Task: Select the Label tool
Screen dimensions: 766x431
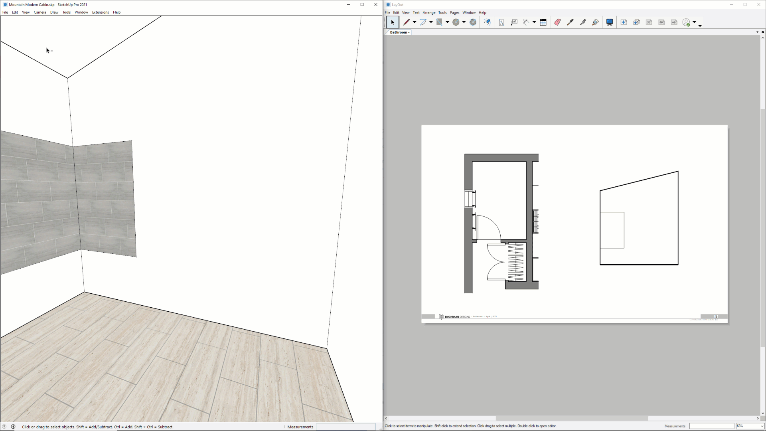Action: [514, 22]
